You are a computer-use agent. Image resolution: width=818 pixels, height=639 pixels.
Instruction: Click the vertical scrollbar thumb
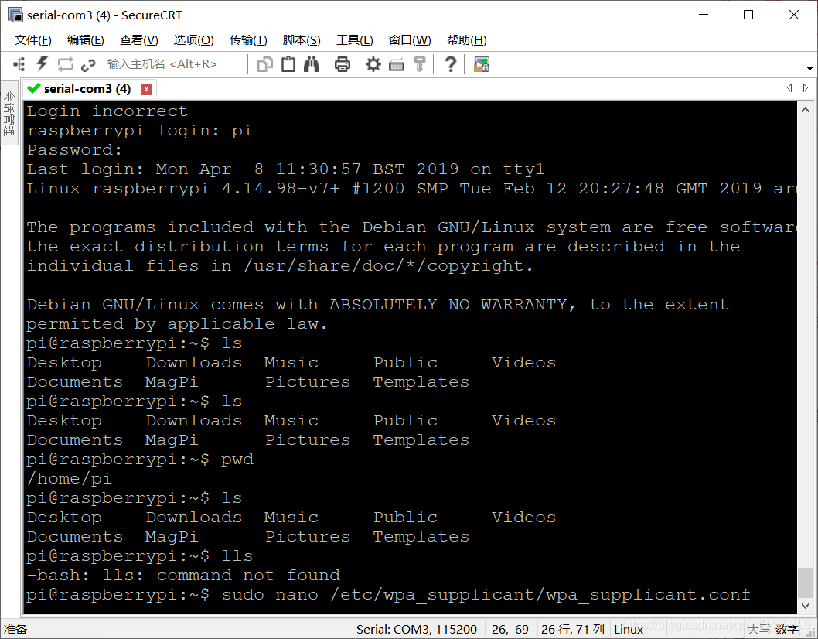pyautogui.click(x=805, y=582)
